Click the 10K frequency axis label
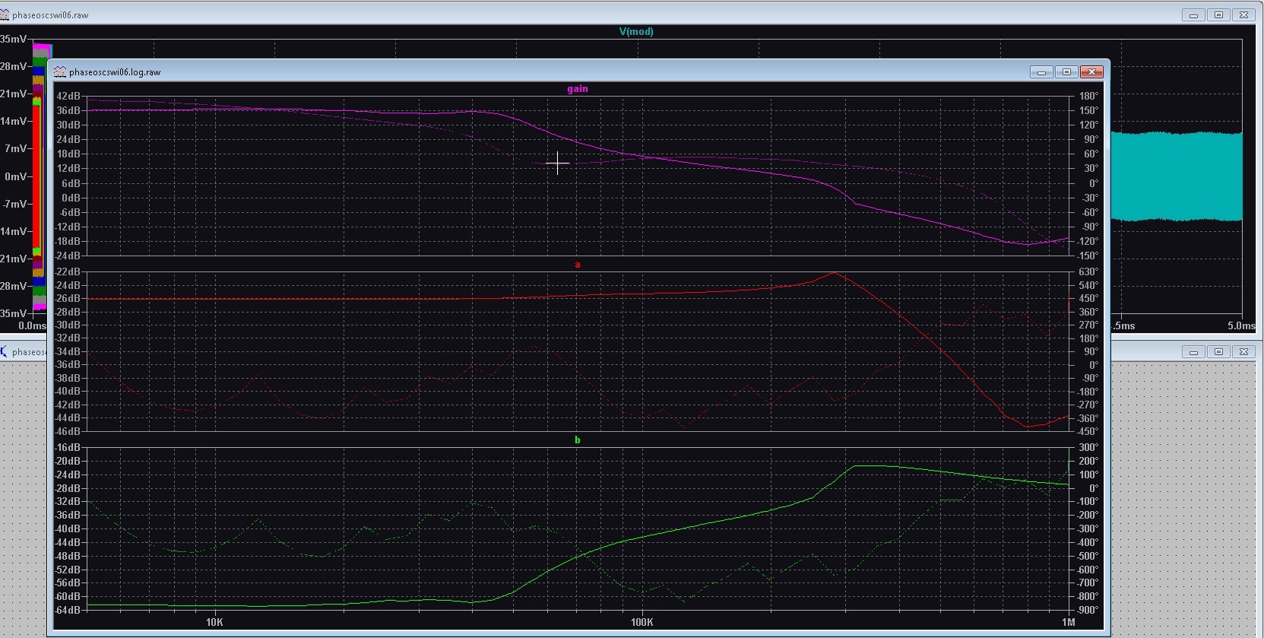The image size is (1264, 638). click(214, 622)
